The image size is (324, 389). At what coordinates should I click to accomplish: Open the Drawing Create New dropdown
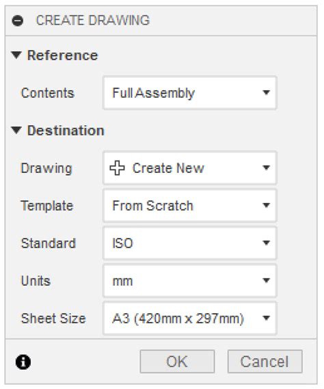[190, 168]
